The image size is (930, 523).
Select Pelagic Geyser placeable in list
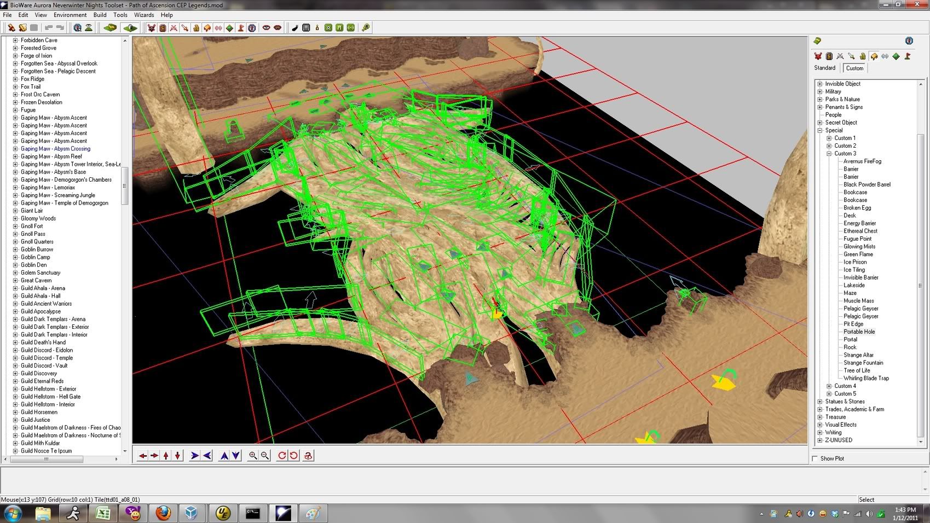tap(860, 309)
